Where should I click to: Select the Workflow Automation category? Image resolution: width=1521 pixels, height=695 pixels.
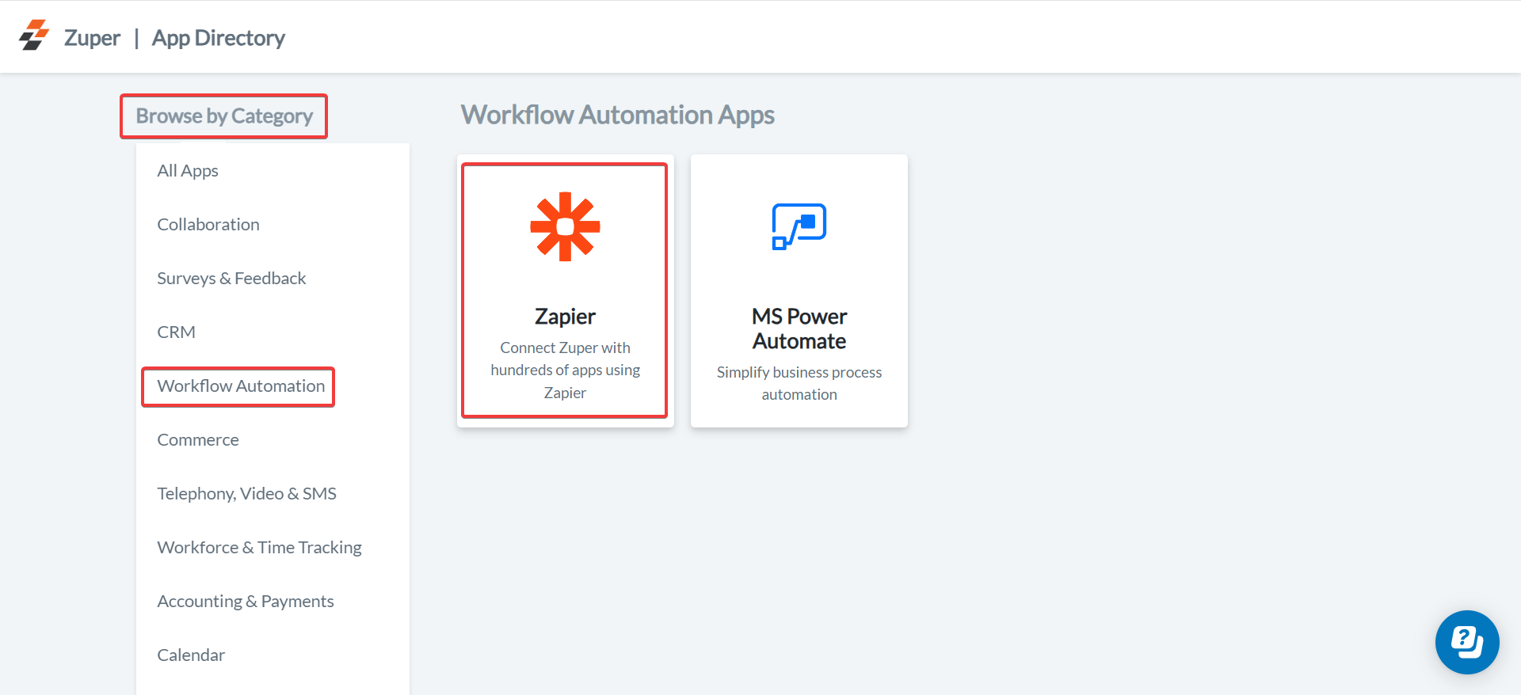click(241, 386)
